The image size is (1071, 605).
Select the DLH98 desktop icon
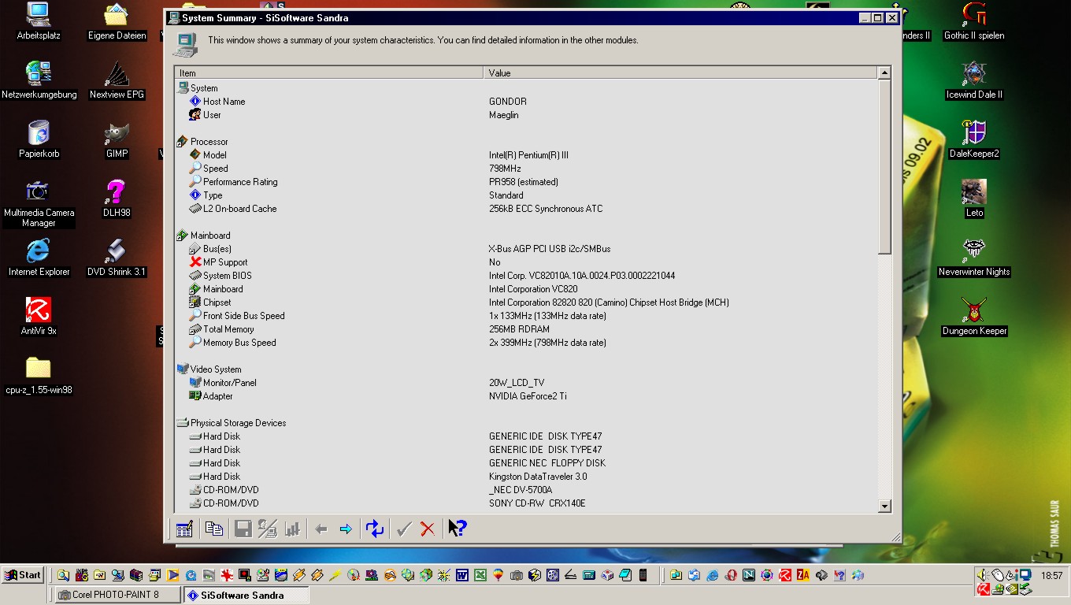[x=117, y=199]
